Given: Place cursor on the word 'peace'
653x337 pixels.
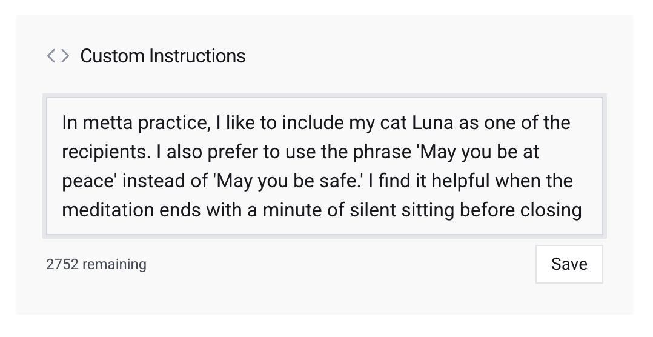Looking at the screenshot, I should pos(87,181).
